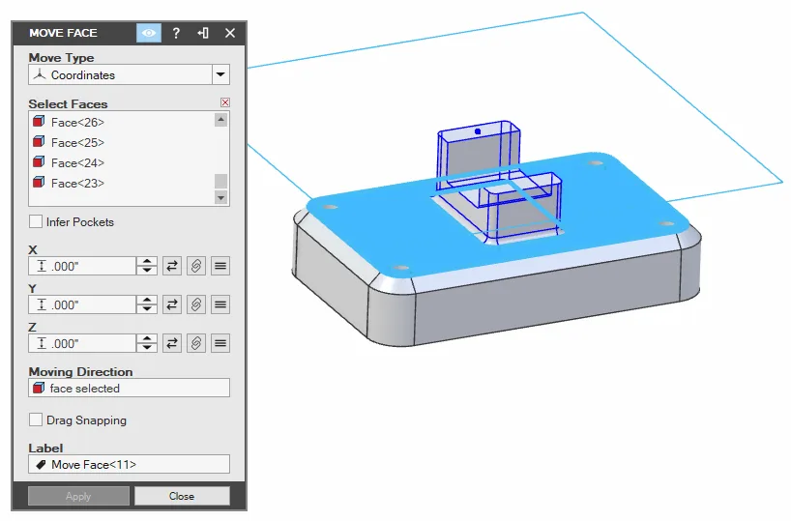This screenshot has height=521, width=791.
Task: Click face list scrollbar up arrow
Action: (220, 120)
